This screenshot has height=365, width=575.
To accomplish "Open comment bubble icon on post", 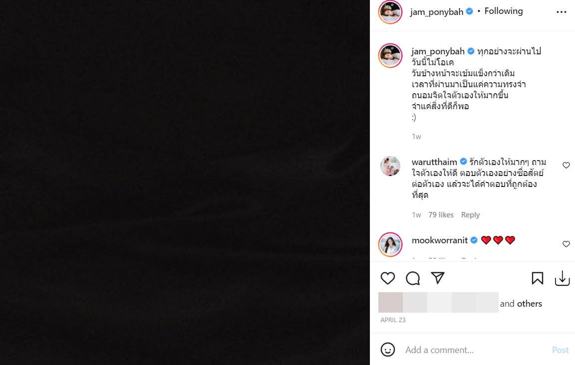I will 413,278.
